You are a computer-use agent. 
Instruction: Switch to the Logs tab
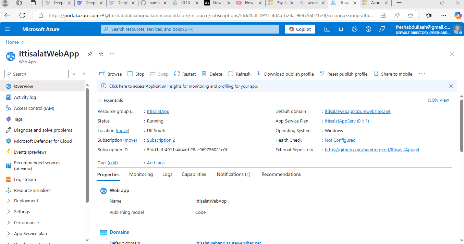tap(167, 175)
